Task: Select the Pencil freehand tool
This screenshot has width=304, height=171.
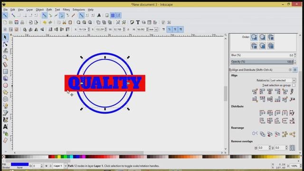Action: pos(5,106)
